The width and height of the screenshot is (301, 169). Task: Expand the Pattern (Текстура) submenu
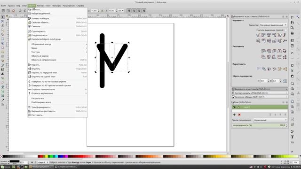(57, 52)
